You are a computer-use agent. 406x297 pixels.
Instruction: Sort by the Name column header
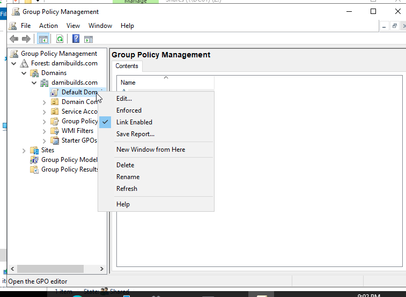165,82
